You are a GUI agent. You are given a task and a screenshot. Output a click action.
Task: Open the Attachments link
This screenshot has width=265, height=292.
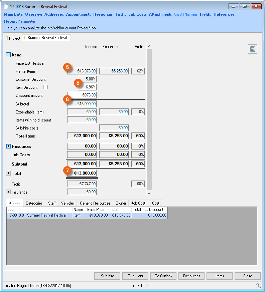coord(160,14)
